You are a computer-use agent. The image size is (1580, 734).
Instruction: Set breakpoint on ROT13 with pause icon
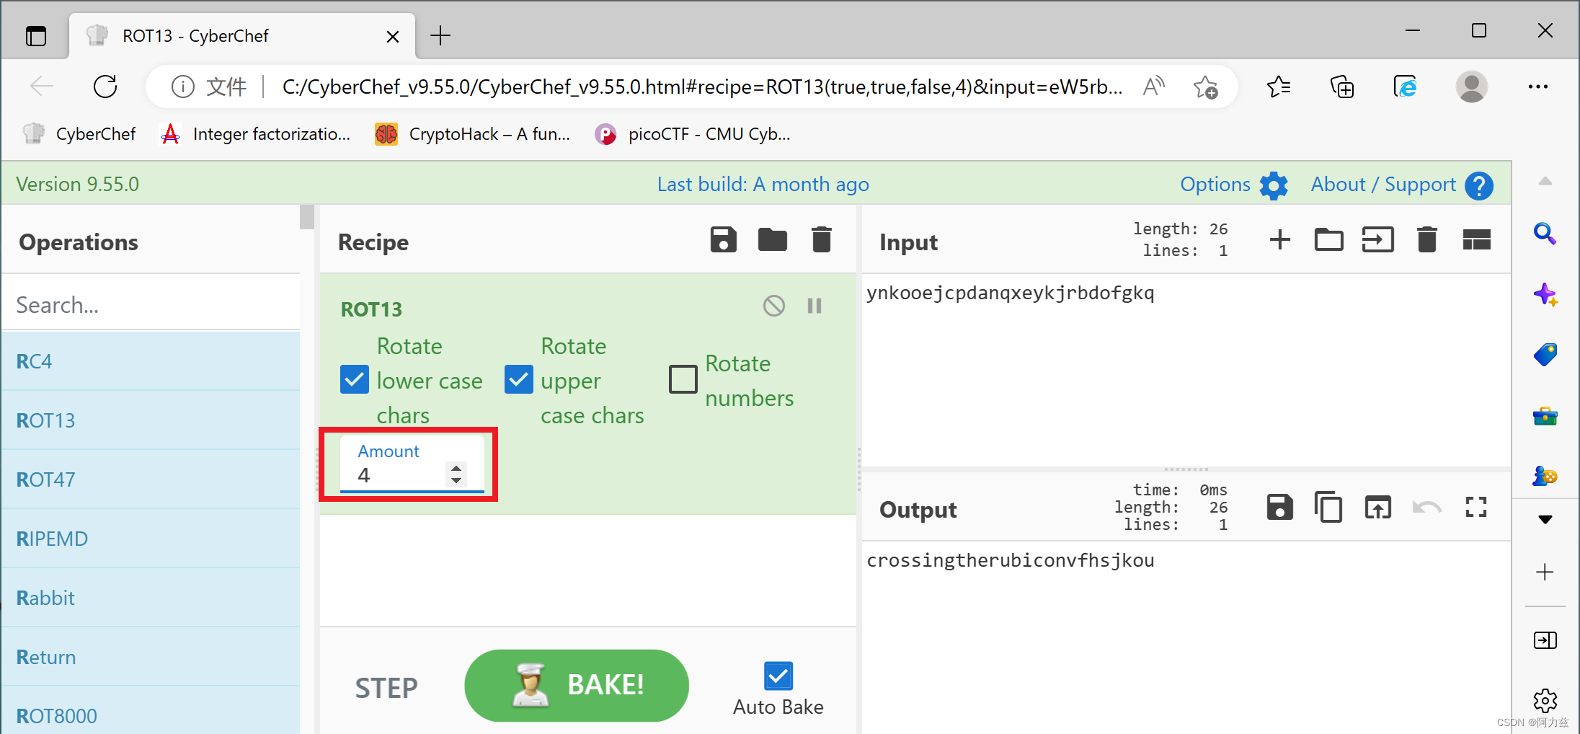tap(815, 306)
